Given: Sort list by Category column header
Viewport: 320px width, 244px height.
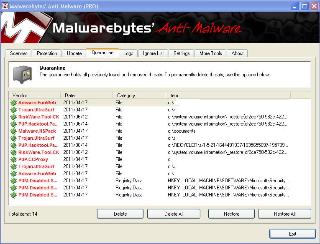Looking at the screenshot, I should tap(139, 96).
